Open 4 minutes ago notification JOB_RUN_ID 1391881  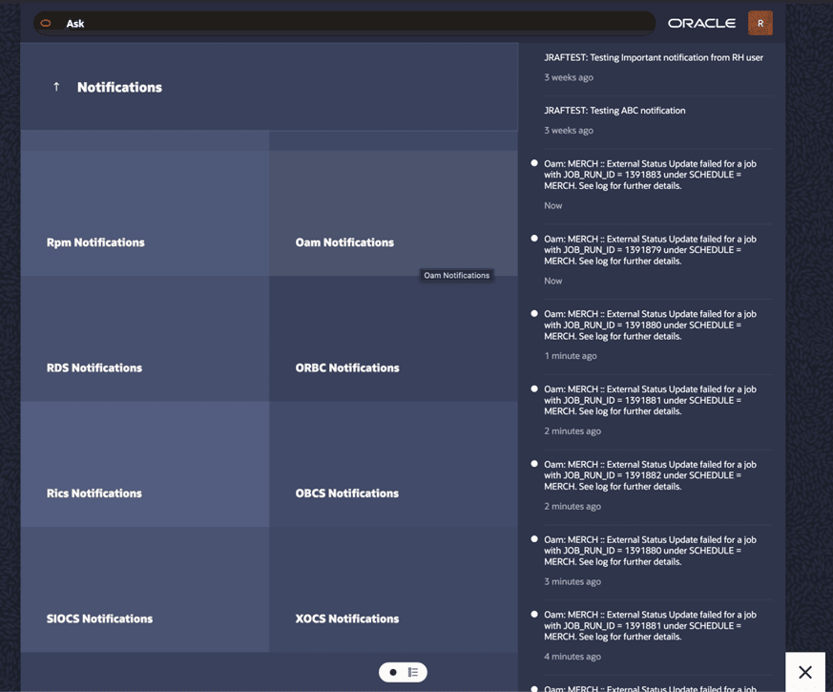coord(653,636)
